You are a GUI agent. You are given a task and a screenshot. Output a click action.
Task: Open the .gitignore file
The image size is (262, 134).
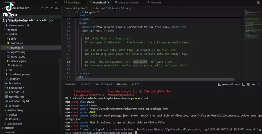click(x=15, y=79)
